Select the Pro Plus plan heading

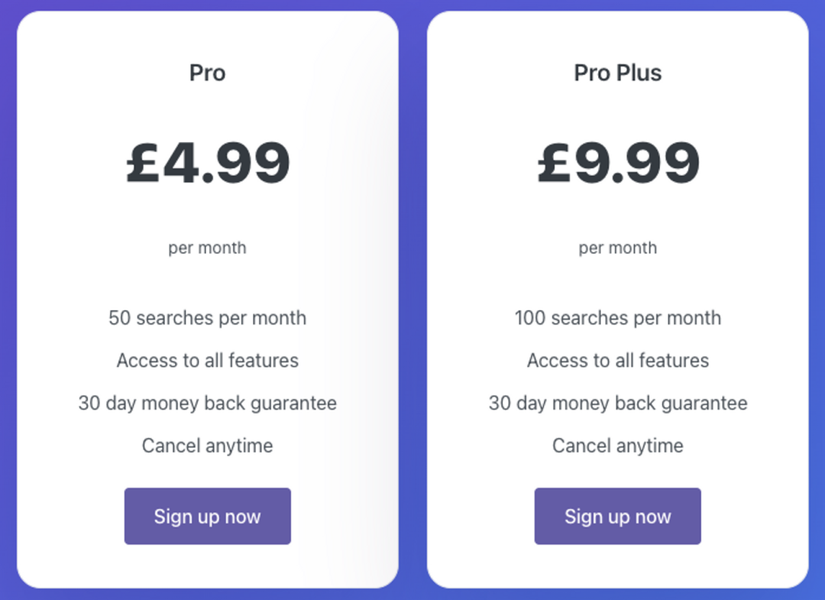(617, 73)
